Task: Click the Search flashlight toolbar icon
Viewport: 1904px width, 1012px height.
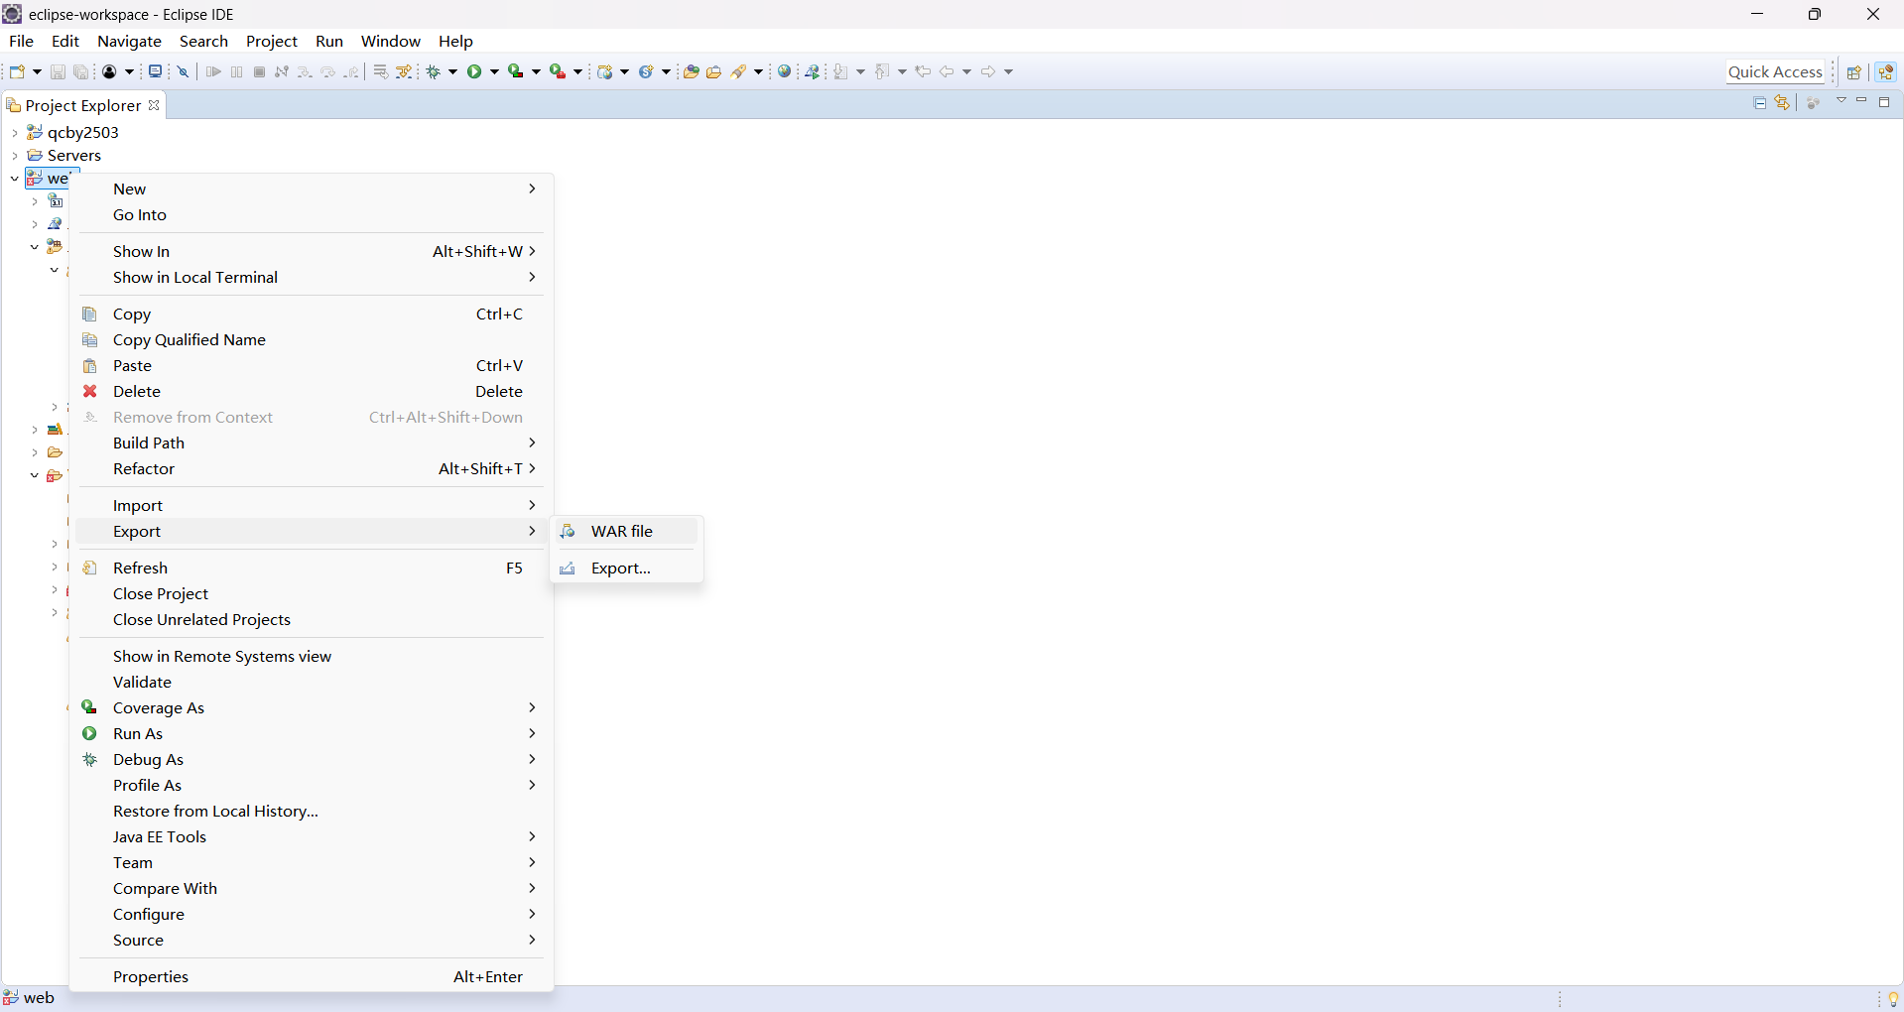Action: 739,71
